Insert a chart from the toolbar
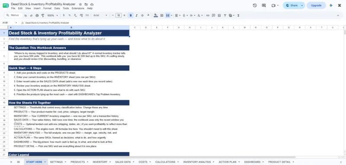 [219, 16]
